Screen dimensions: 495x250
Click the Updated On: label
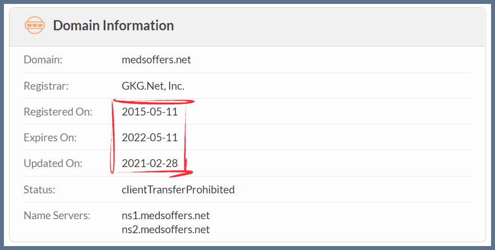click(53, 163)
